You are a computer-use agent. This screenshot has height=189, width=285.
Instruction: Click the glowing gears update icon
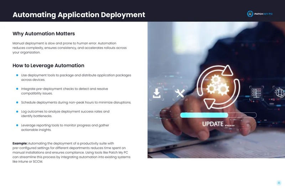point(218,85)
